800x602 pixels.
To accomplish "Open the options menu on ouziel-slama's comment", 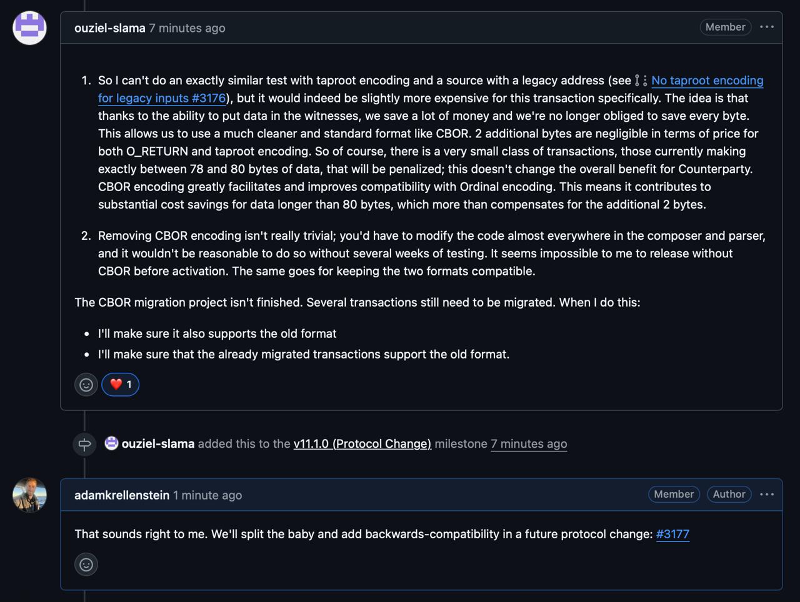I will pos(767,27).
